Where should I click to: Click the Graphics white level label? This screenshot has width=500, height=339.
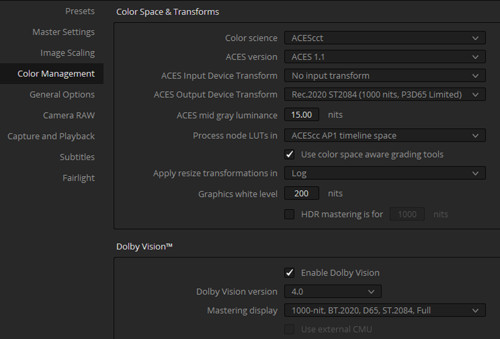pyautogui.click(x=238, y=194)
